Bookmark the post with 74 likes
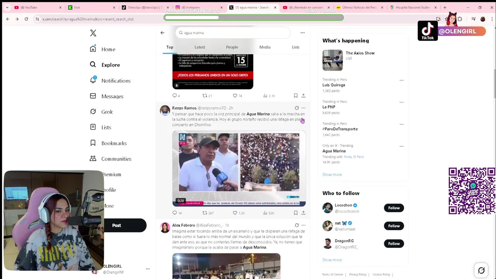496x279 pixels. [296, 96]
